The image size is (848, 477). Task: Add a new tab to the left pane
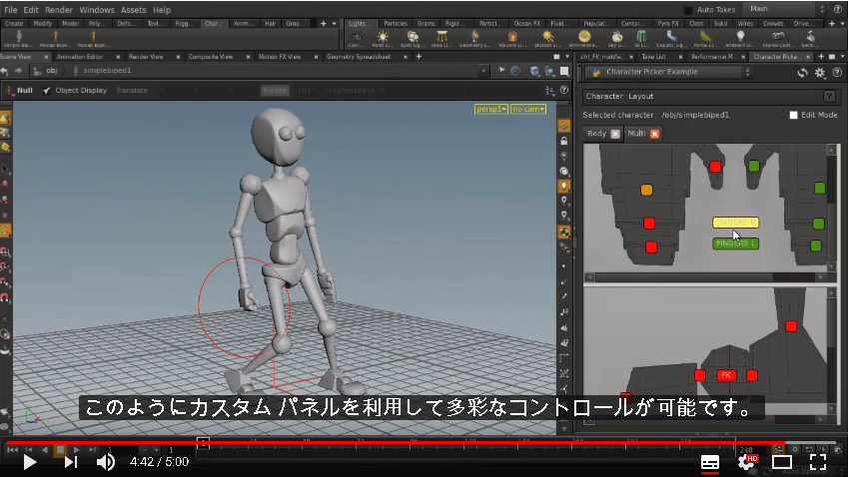click(x=419, y=56)
